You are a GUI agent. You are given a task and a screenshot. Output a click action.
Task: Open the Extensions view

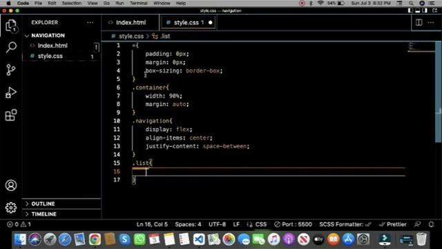(x=11, y=116)
